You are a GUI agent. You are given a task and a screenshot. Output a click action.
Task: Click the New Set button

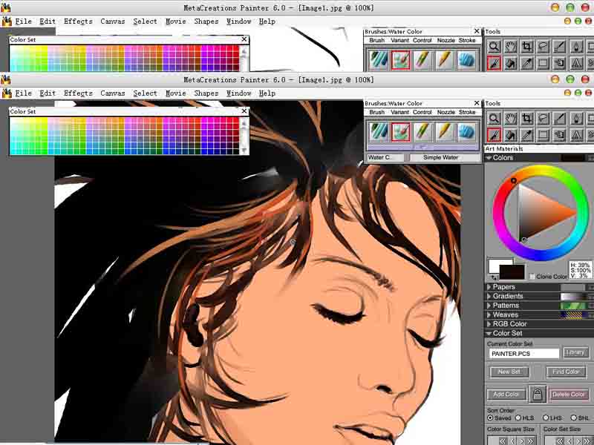click(x=509, y=372)
